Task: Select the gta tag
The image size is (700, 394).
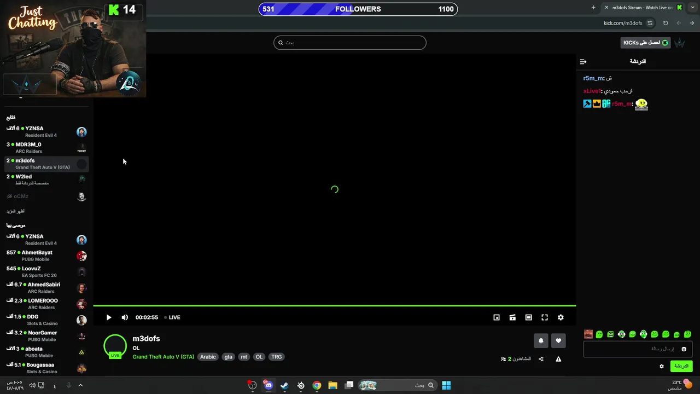Action: (x=228, y=357)
